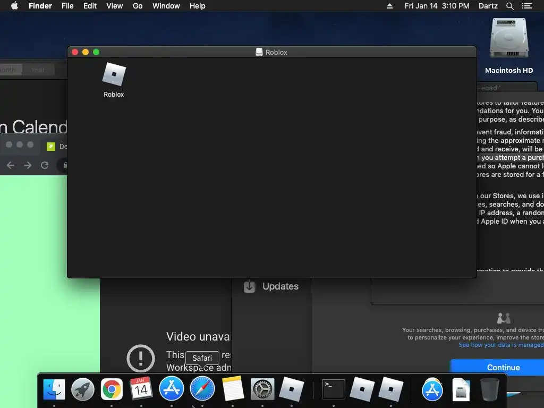Open the disk image document in Dock
Image resolution: width=544 pixels, height=408 pixels.
[x=461, y=389]
